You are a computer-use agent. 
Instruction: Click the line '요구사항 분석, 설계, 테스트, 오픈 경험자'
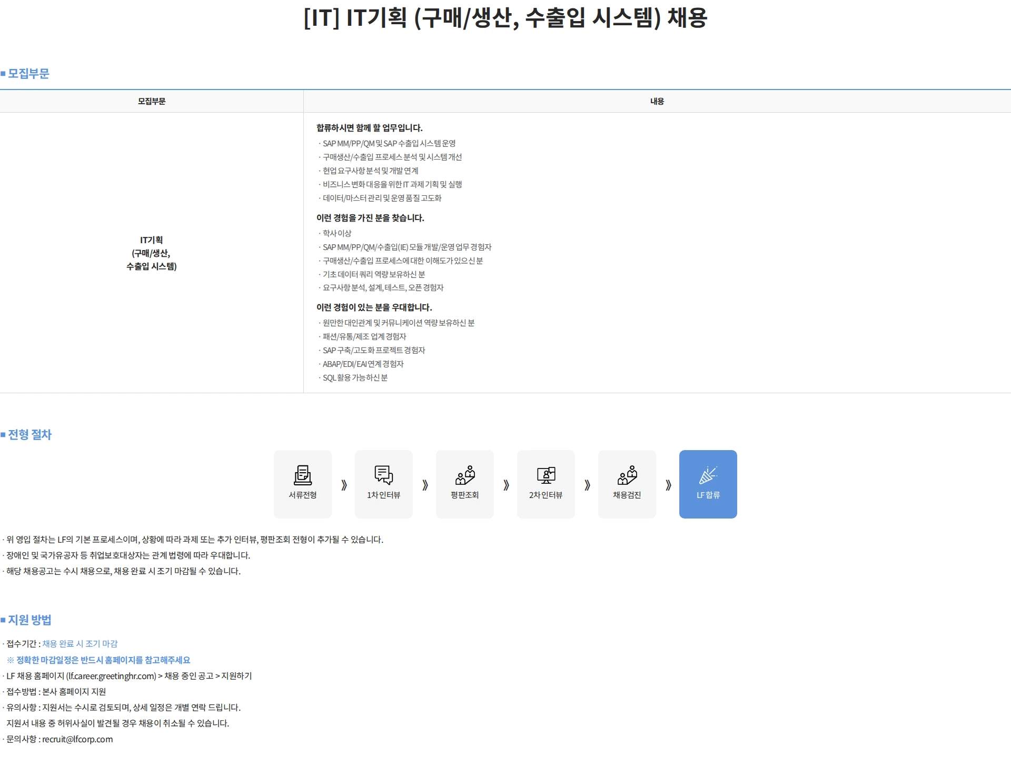click(x=383, y=287)
